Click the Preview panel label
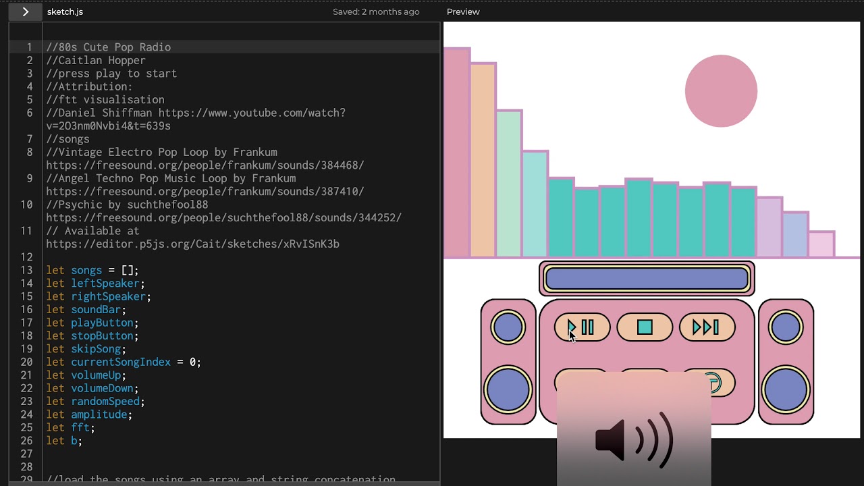Screen dimensions: 864x486 (x=463, y=11)
